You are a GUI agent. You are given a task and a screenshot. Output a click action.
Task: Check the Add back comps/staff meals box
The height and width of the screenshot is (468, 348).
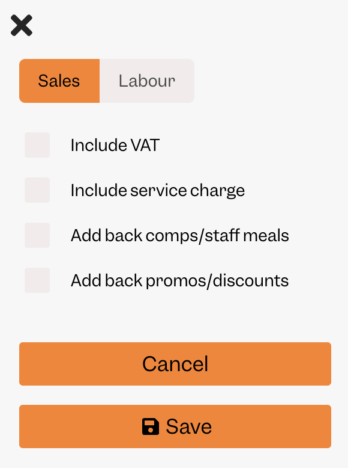pos(37,235)
